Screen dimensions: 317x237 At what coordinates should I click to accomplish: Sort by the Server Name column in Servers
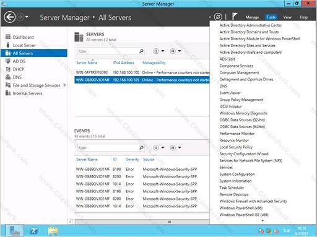[87, 62]
